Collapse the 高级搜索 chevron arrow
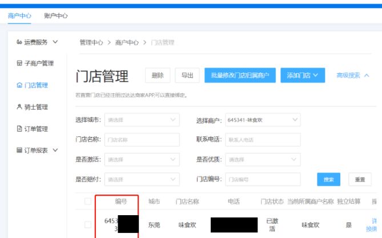The image size is (382, 238). (x=367, y=75)
